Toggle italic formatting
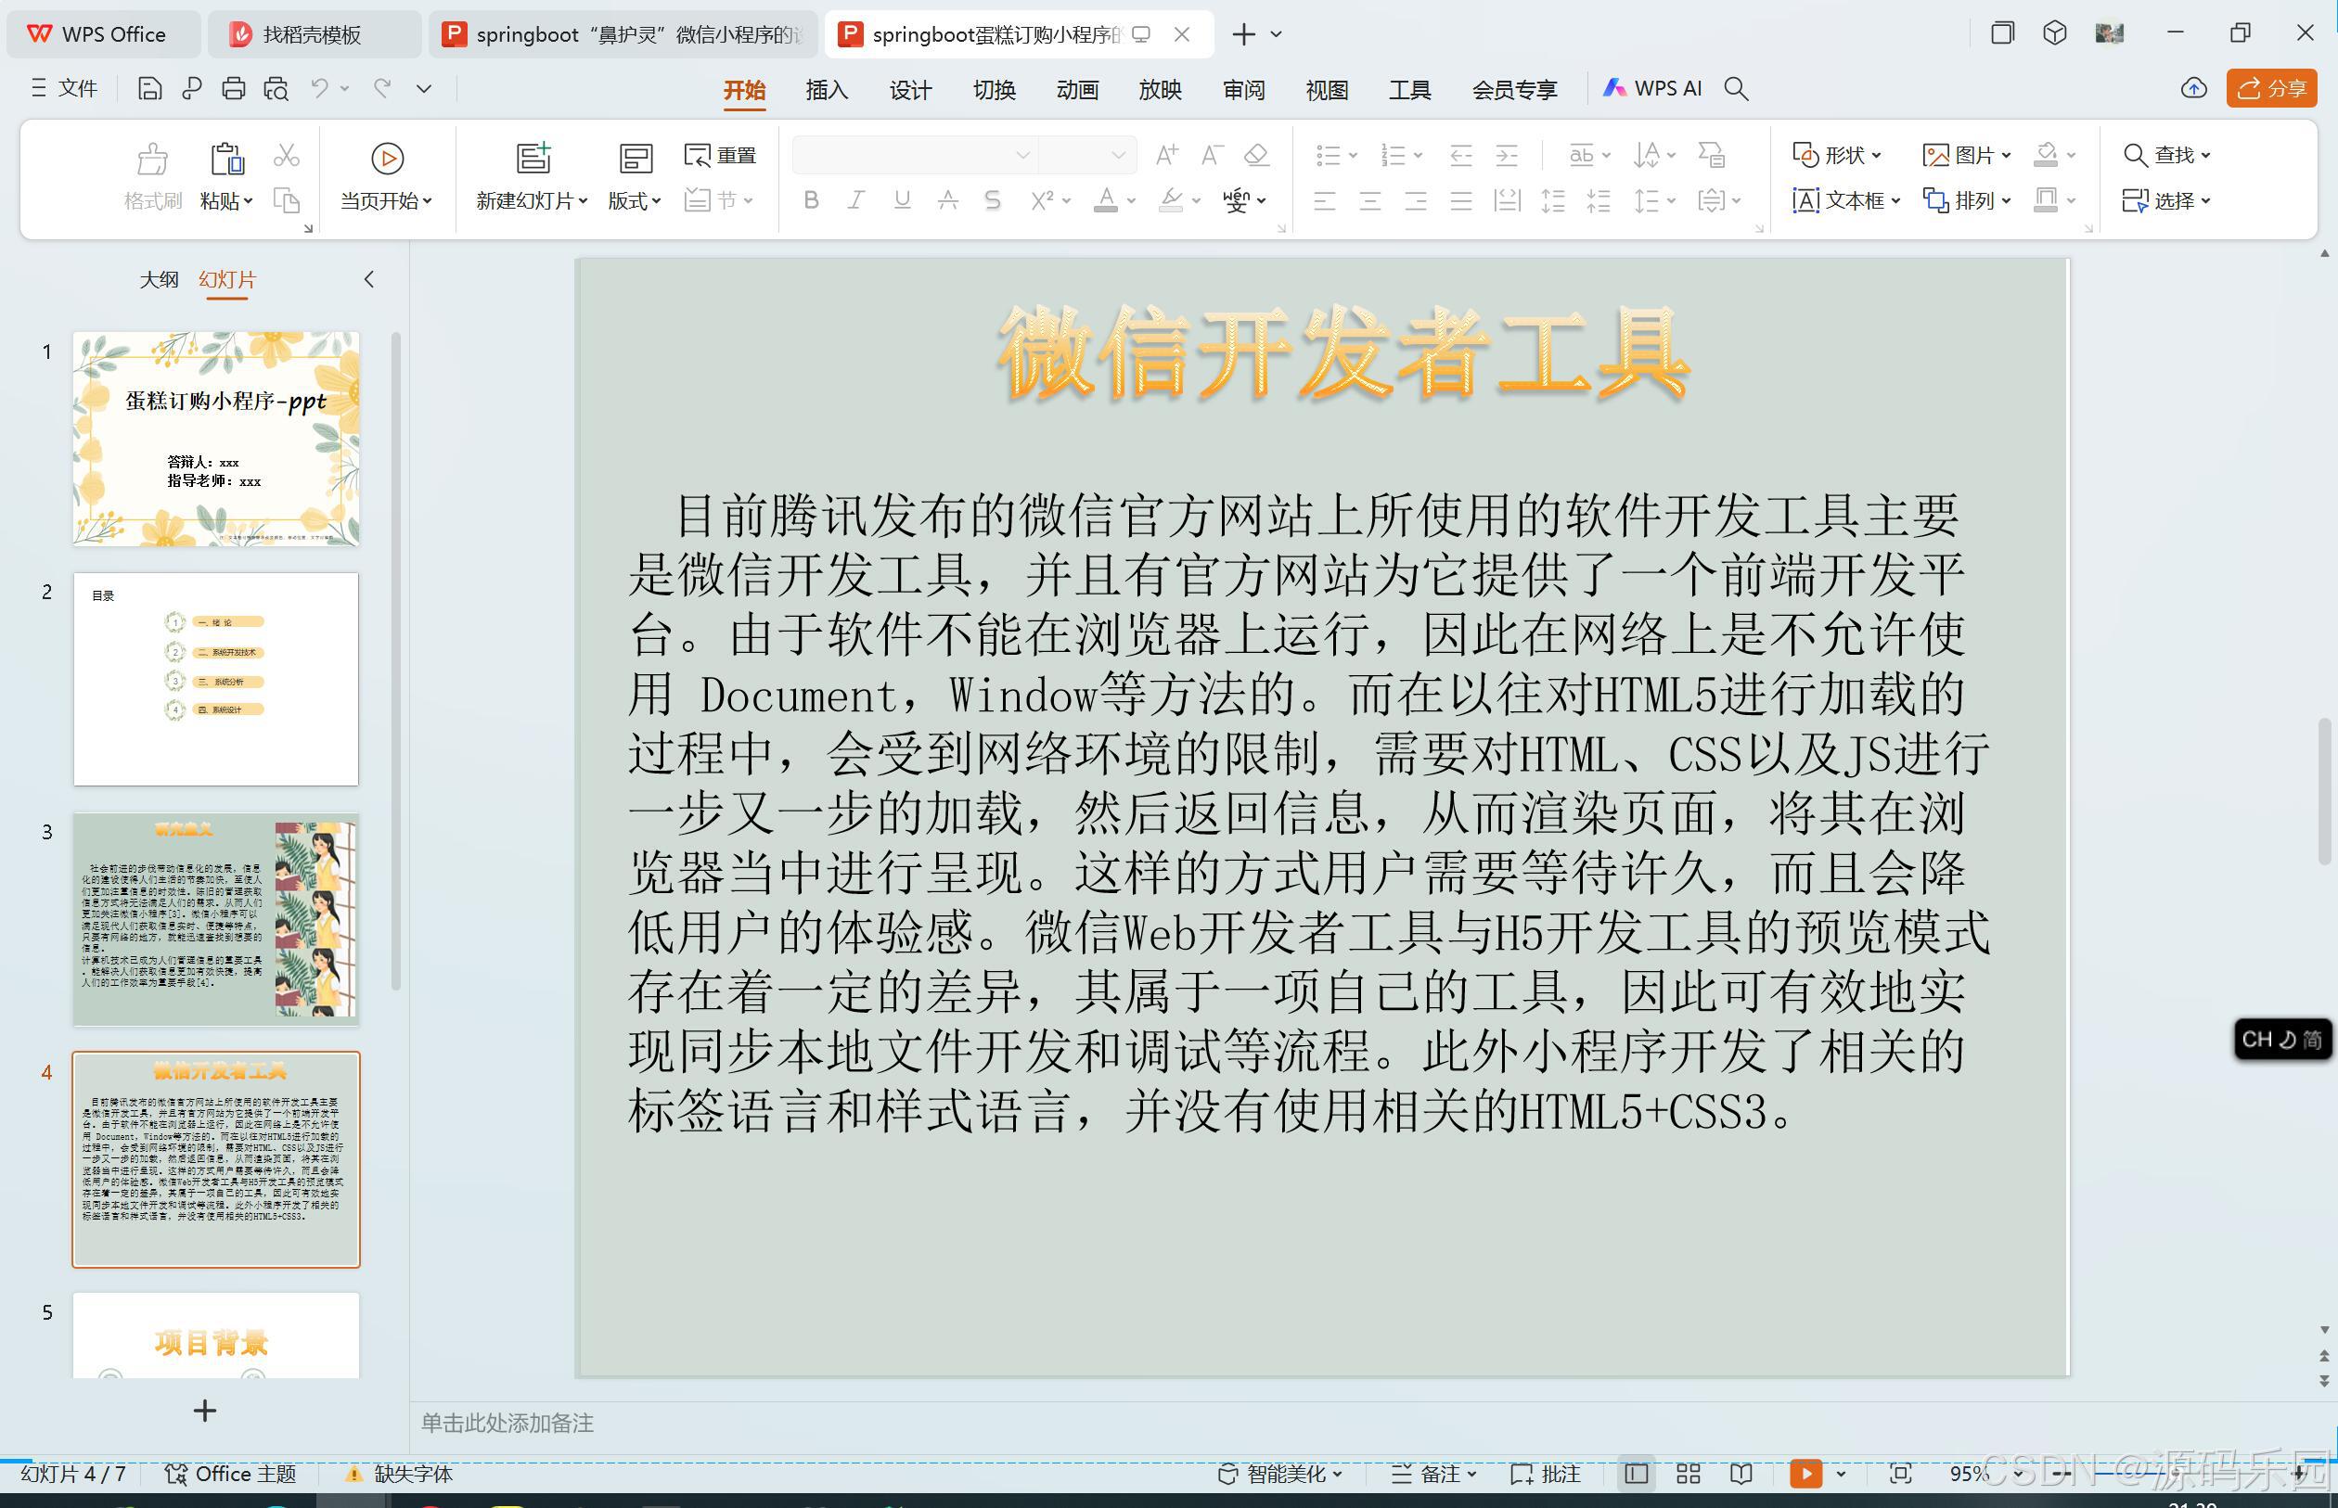 click(x=856, y=200)
